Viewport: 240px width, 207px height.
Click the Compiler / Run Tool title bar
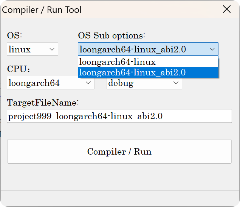click(x=113, y=9)
